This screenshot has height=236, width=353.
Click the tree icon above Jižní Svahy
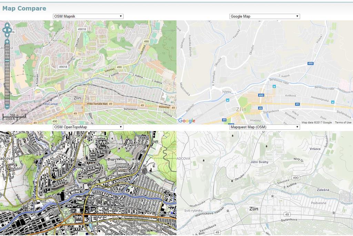266,146
